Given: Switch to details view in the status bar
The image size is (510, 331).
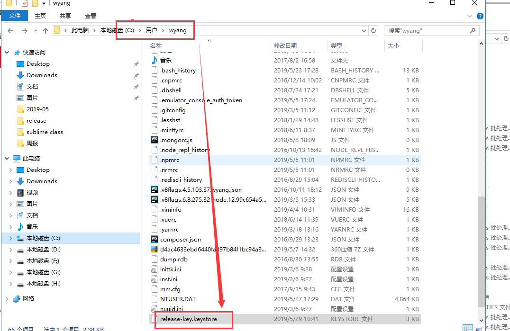Looking at the screenshot, I should coord(468,327).
